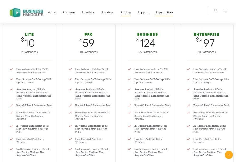Viewport: 236px width, 162px height.
Task: Open the Support page link
Action: 143,12
